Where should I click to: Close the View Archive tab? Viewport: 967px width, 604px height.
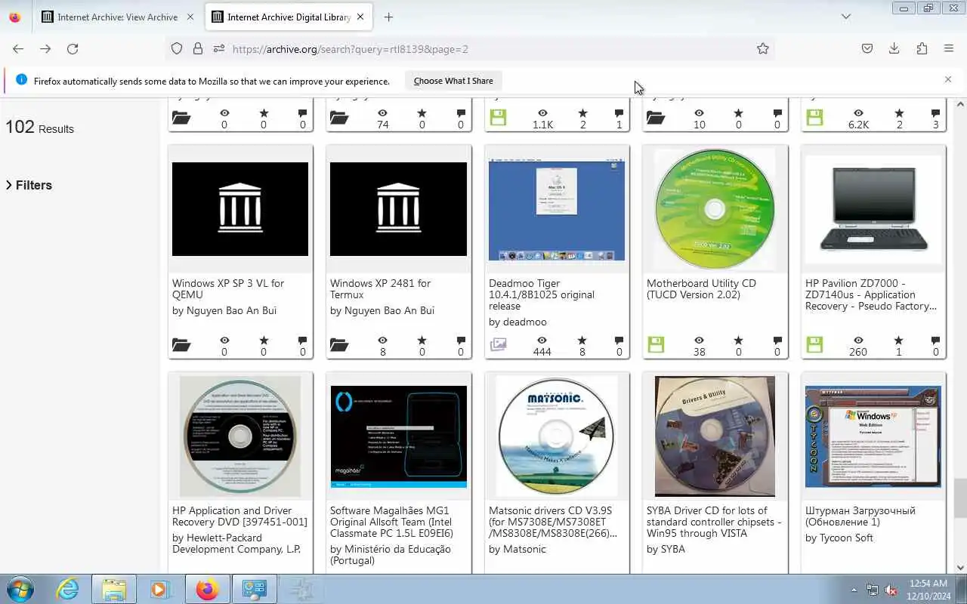(190, 17)
